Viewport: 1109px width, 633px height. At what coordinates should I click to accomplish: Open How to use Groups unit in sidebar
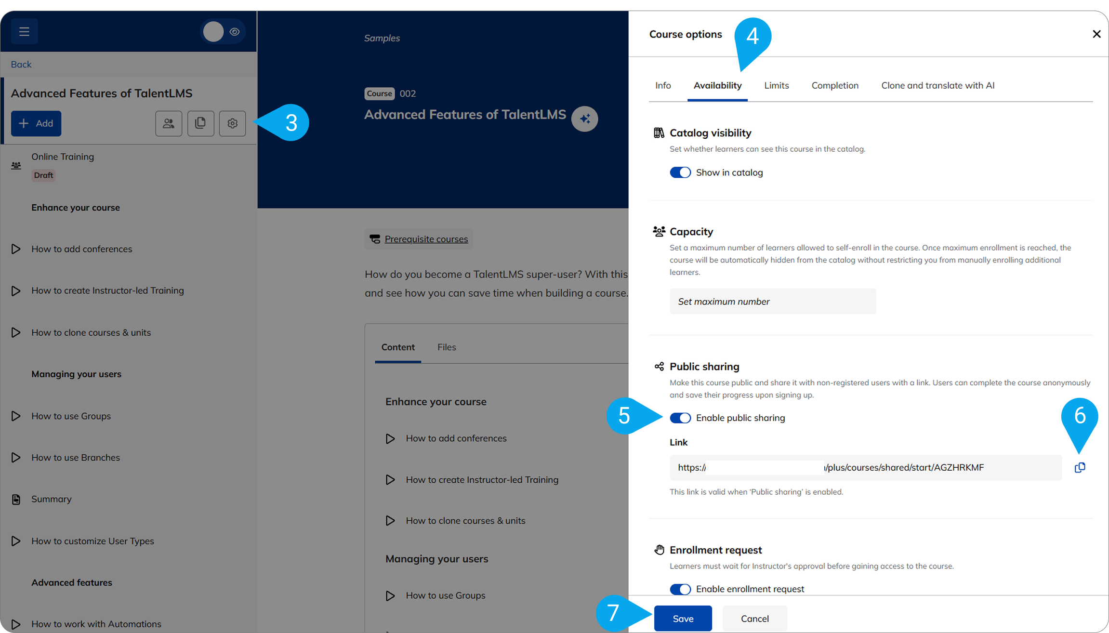pyautogui.click(x=71, y=416)
